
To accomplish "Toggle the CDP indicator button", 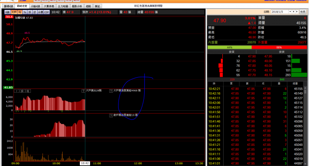I will (x=46, y=12).
